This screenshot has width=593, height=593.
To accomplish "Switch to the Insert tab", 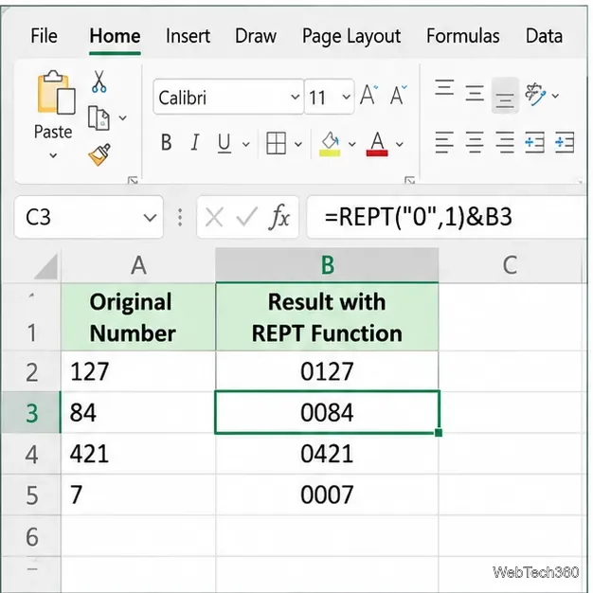I will click(x=188, y=36).
